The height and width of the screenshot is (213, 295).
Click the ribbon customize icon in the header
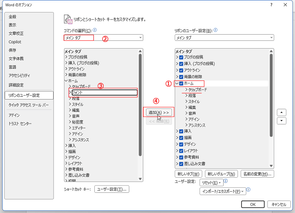tap(68, 19)
